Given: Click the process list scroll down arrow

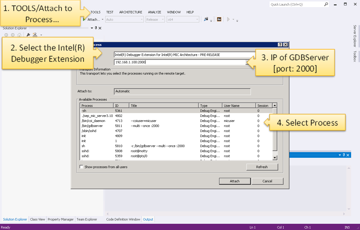Looking at the screenshot, I should 275,158.
